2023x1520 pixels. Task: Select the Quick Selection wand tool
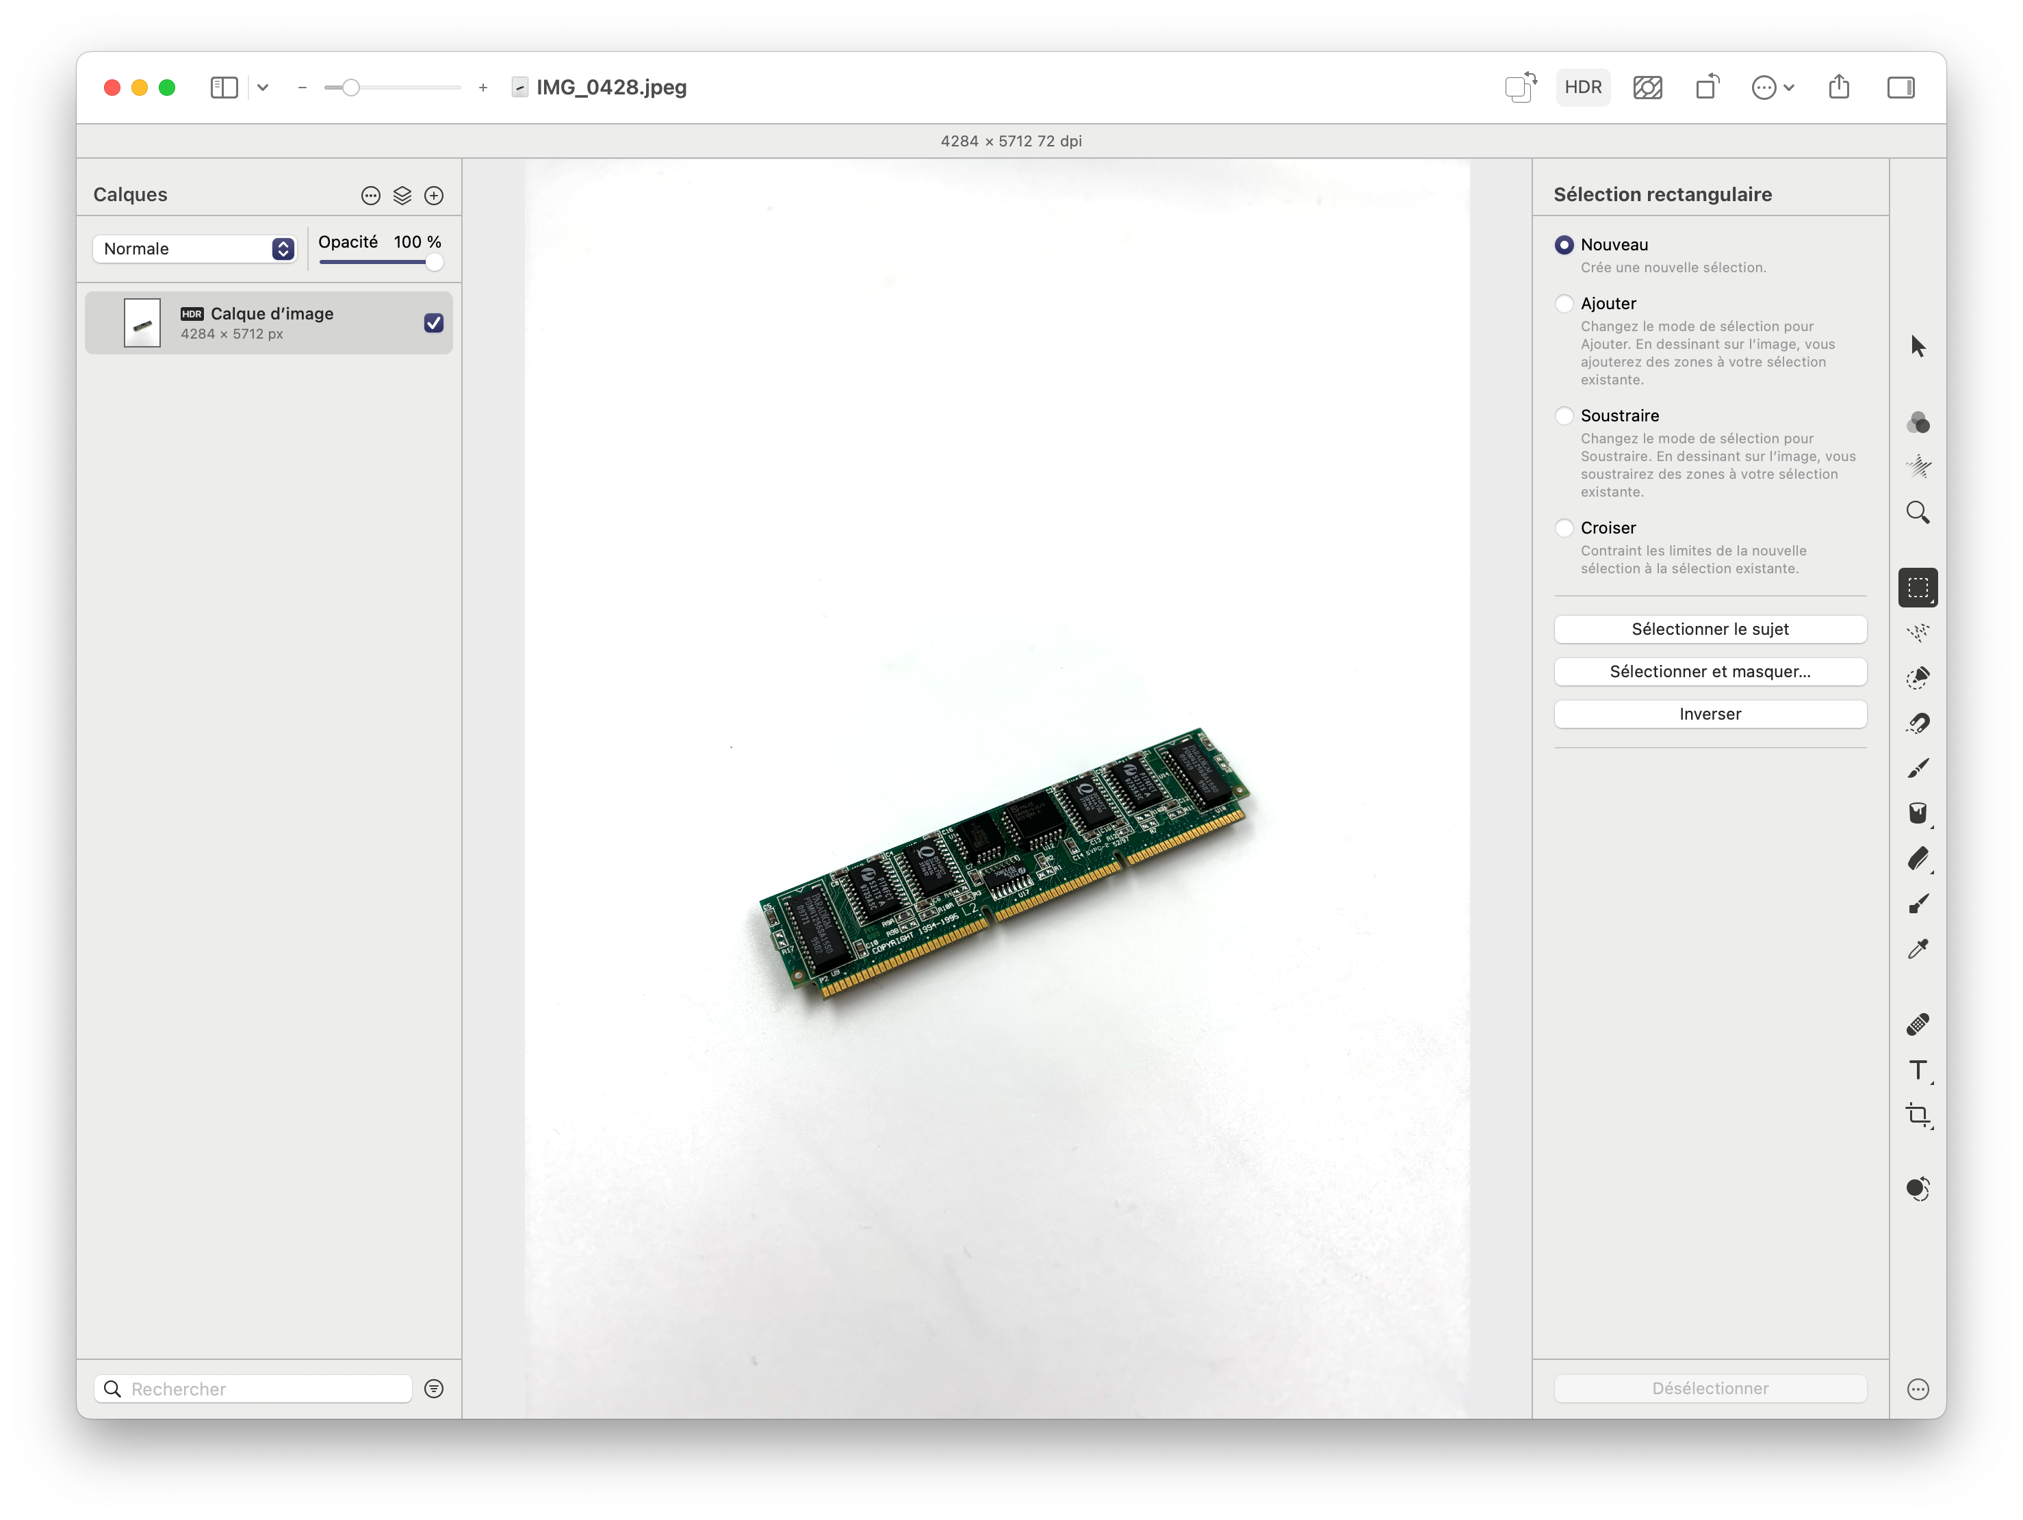click(x=1918, y=633)
